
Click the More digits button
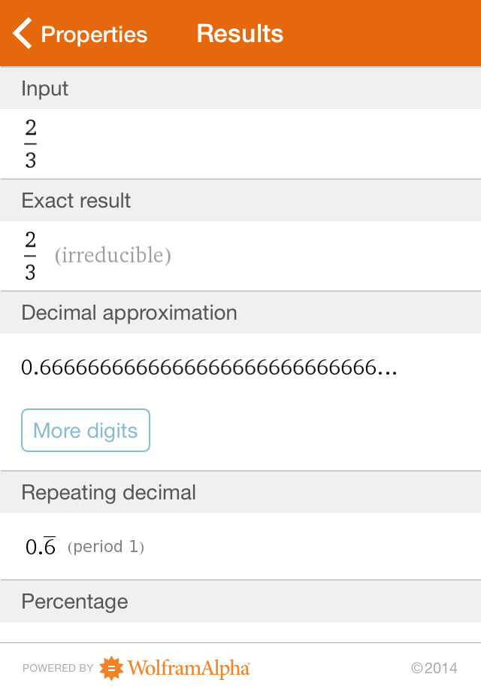point(85,429)
